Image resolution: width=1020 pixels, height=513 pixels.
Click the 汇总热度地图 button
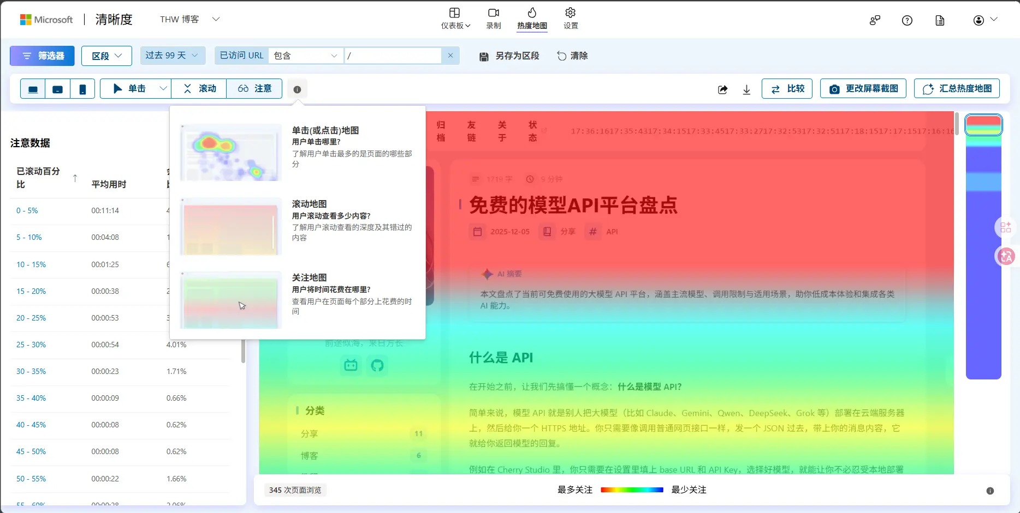tap(956, 88)
